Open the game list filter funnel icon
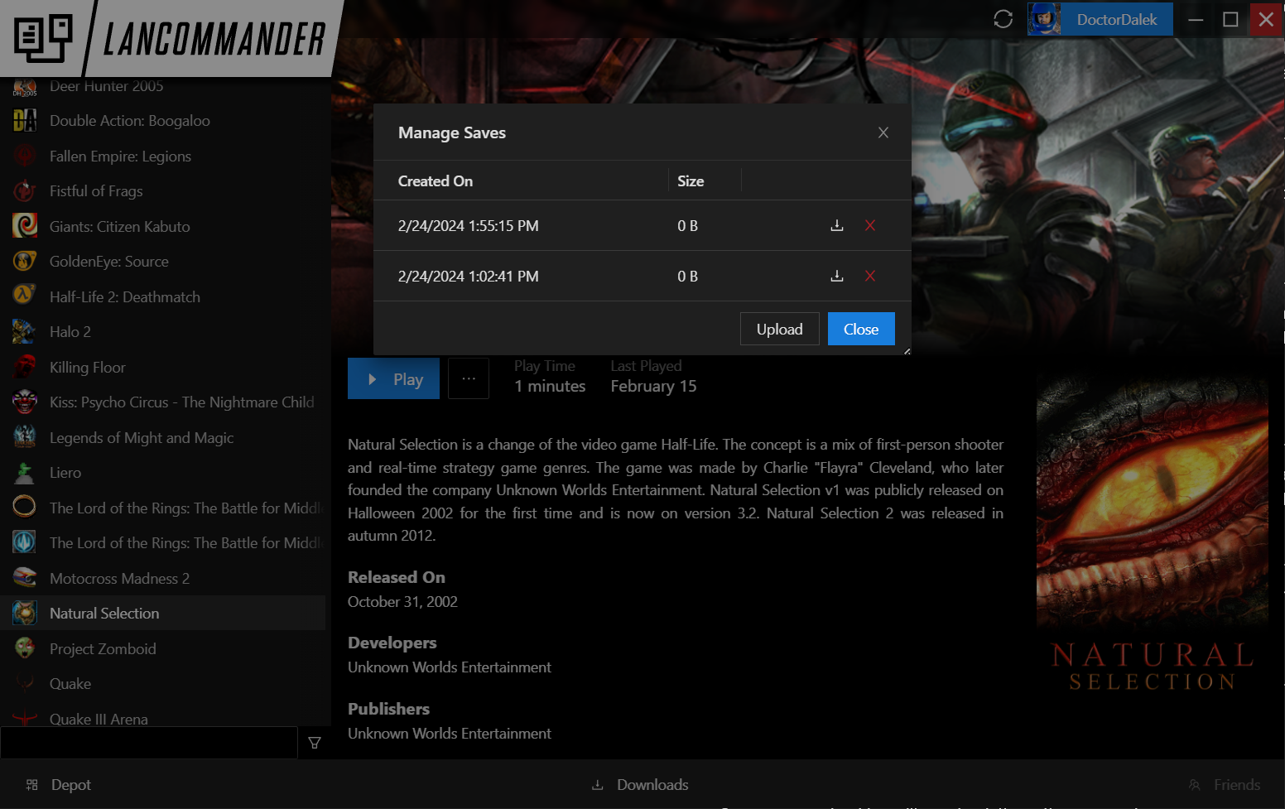 tap(314, 743)
